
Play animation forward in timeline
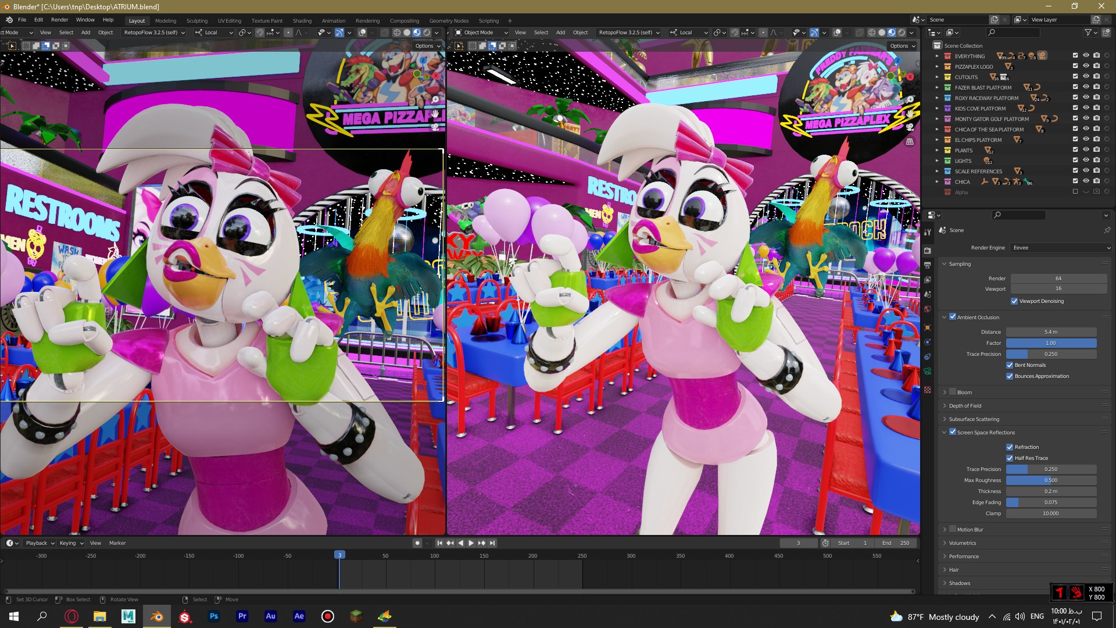coord(471,543)
